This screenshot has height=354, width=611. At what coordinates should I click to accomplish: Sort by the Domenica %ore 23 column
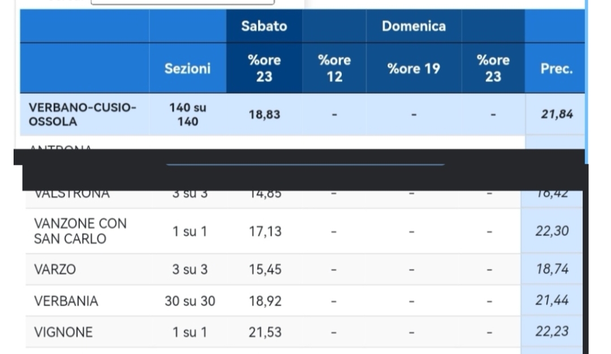[493, 68]
